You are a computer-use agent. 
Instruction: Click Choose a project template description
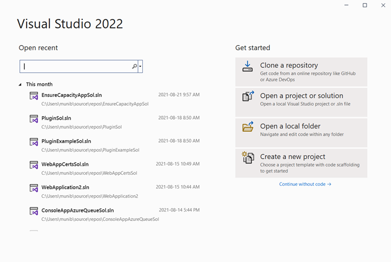click(310, 168)
